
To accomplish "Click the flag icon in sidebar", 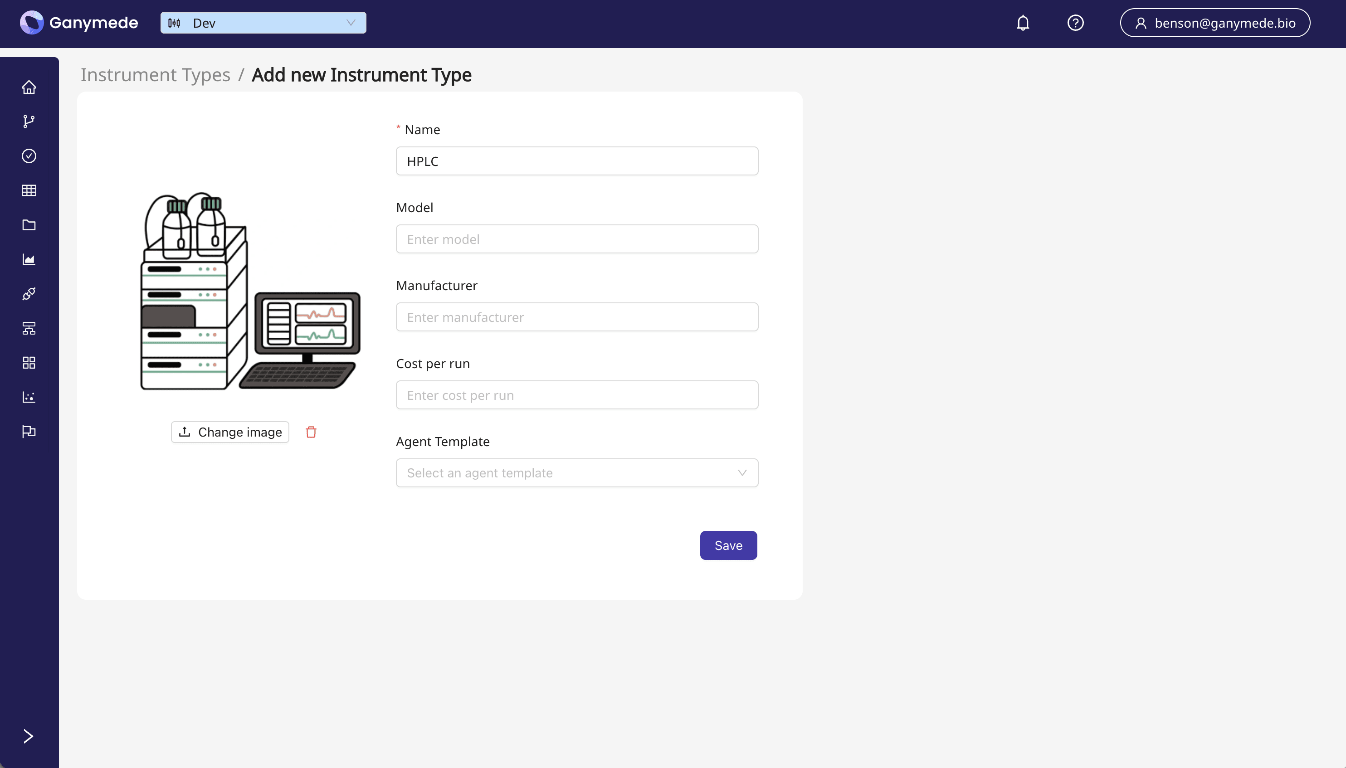I will pyautogui.click(x=29, y=432).
